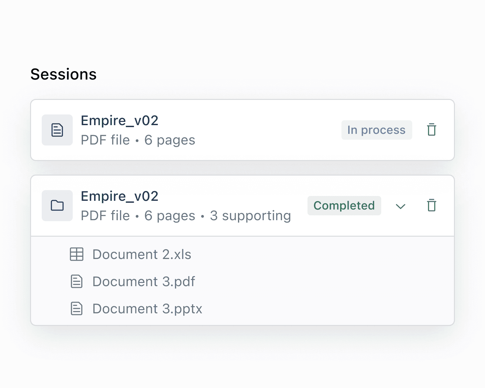The image size is (485, 388).
Task: Open Document 3.pdf
Action: [144, 282]
